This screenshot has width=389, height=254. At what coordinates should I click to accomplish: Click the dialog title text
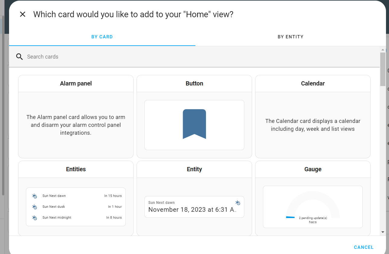pos(133,14)
